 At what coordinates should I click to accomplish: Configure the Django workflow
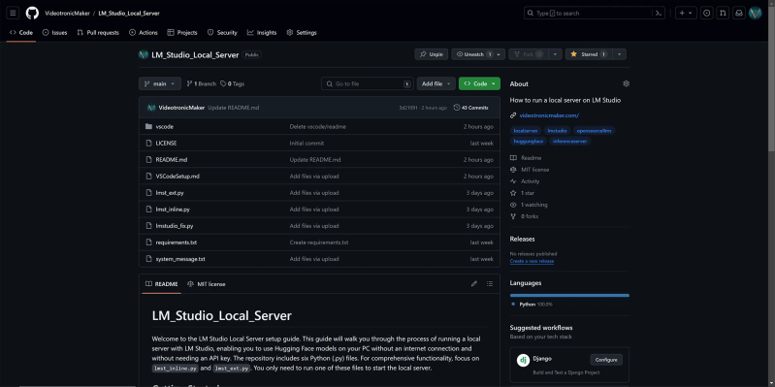(606, 360)
